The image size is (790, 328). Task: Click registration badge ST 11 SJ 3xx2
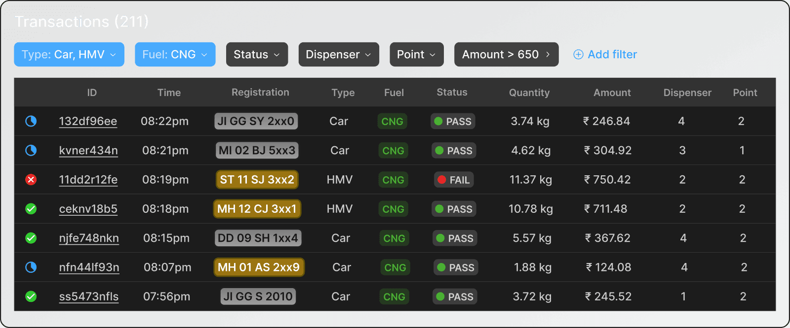click(x=257, y=180)
